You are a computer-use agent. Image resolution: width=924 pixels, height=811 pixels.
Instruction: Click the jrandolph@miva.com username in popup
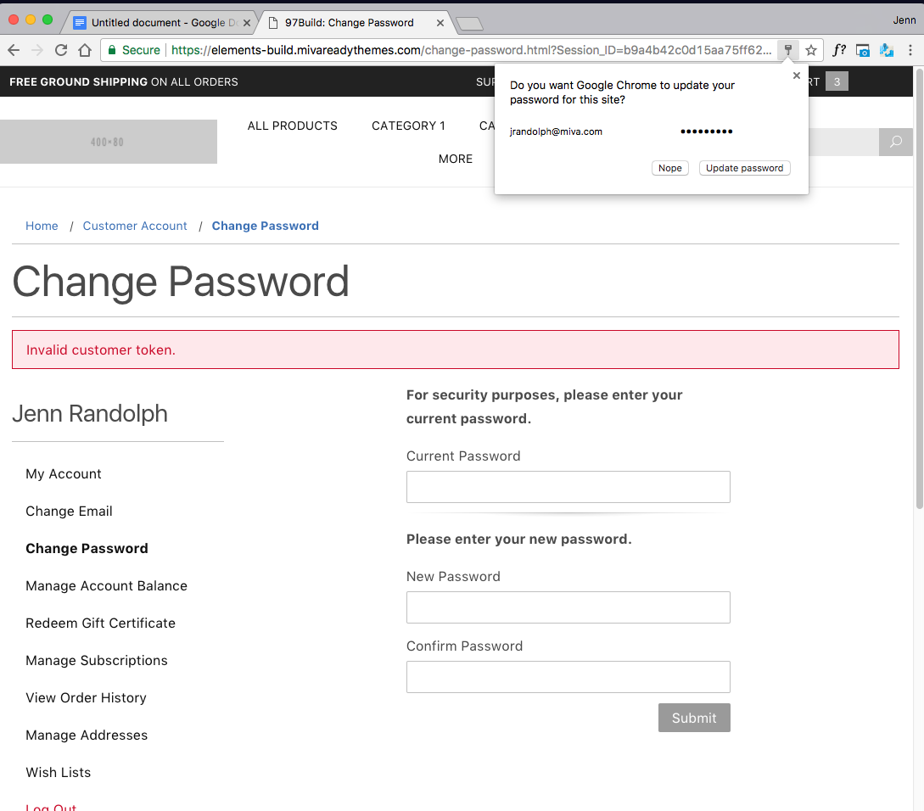pos(556,131)
